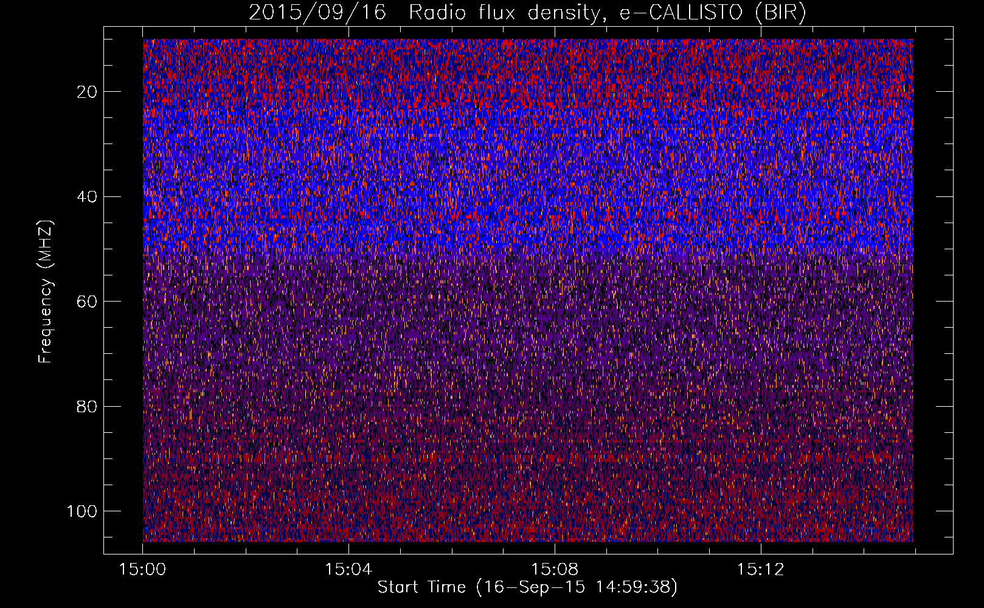
Task: Click the '15:00' time tick label
Action: click(142, 570)
